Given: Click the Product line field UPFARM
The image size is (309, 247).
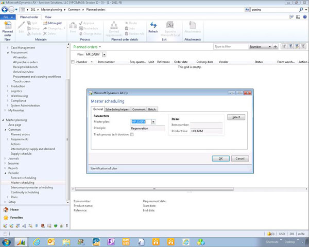Looking at the screenshot, I should pos(206,131).
